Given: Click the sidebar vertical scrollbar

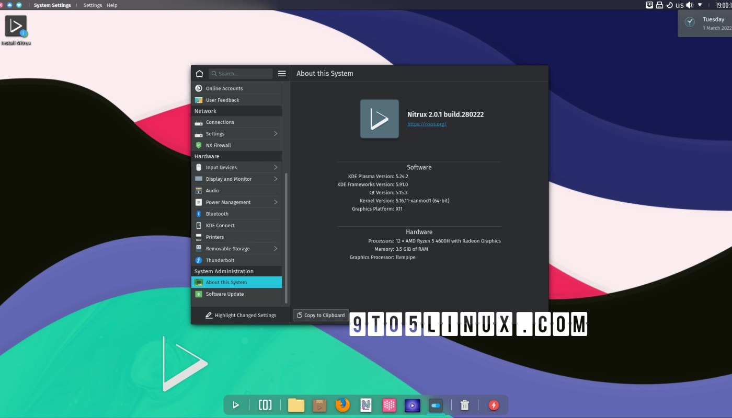Looking at the screenshot, I should [286, 238].
